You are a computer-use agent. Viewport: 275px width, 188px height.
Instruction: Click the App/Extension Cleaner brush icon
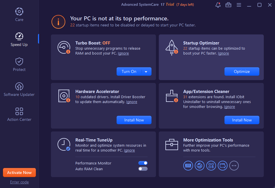pos(172,96)
